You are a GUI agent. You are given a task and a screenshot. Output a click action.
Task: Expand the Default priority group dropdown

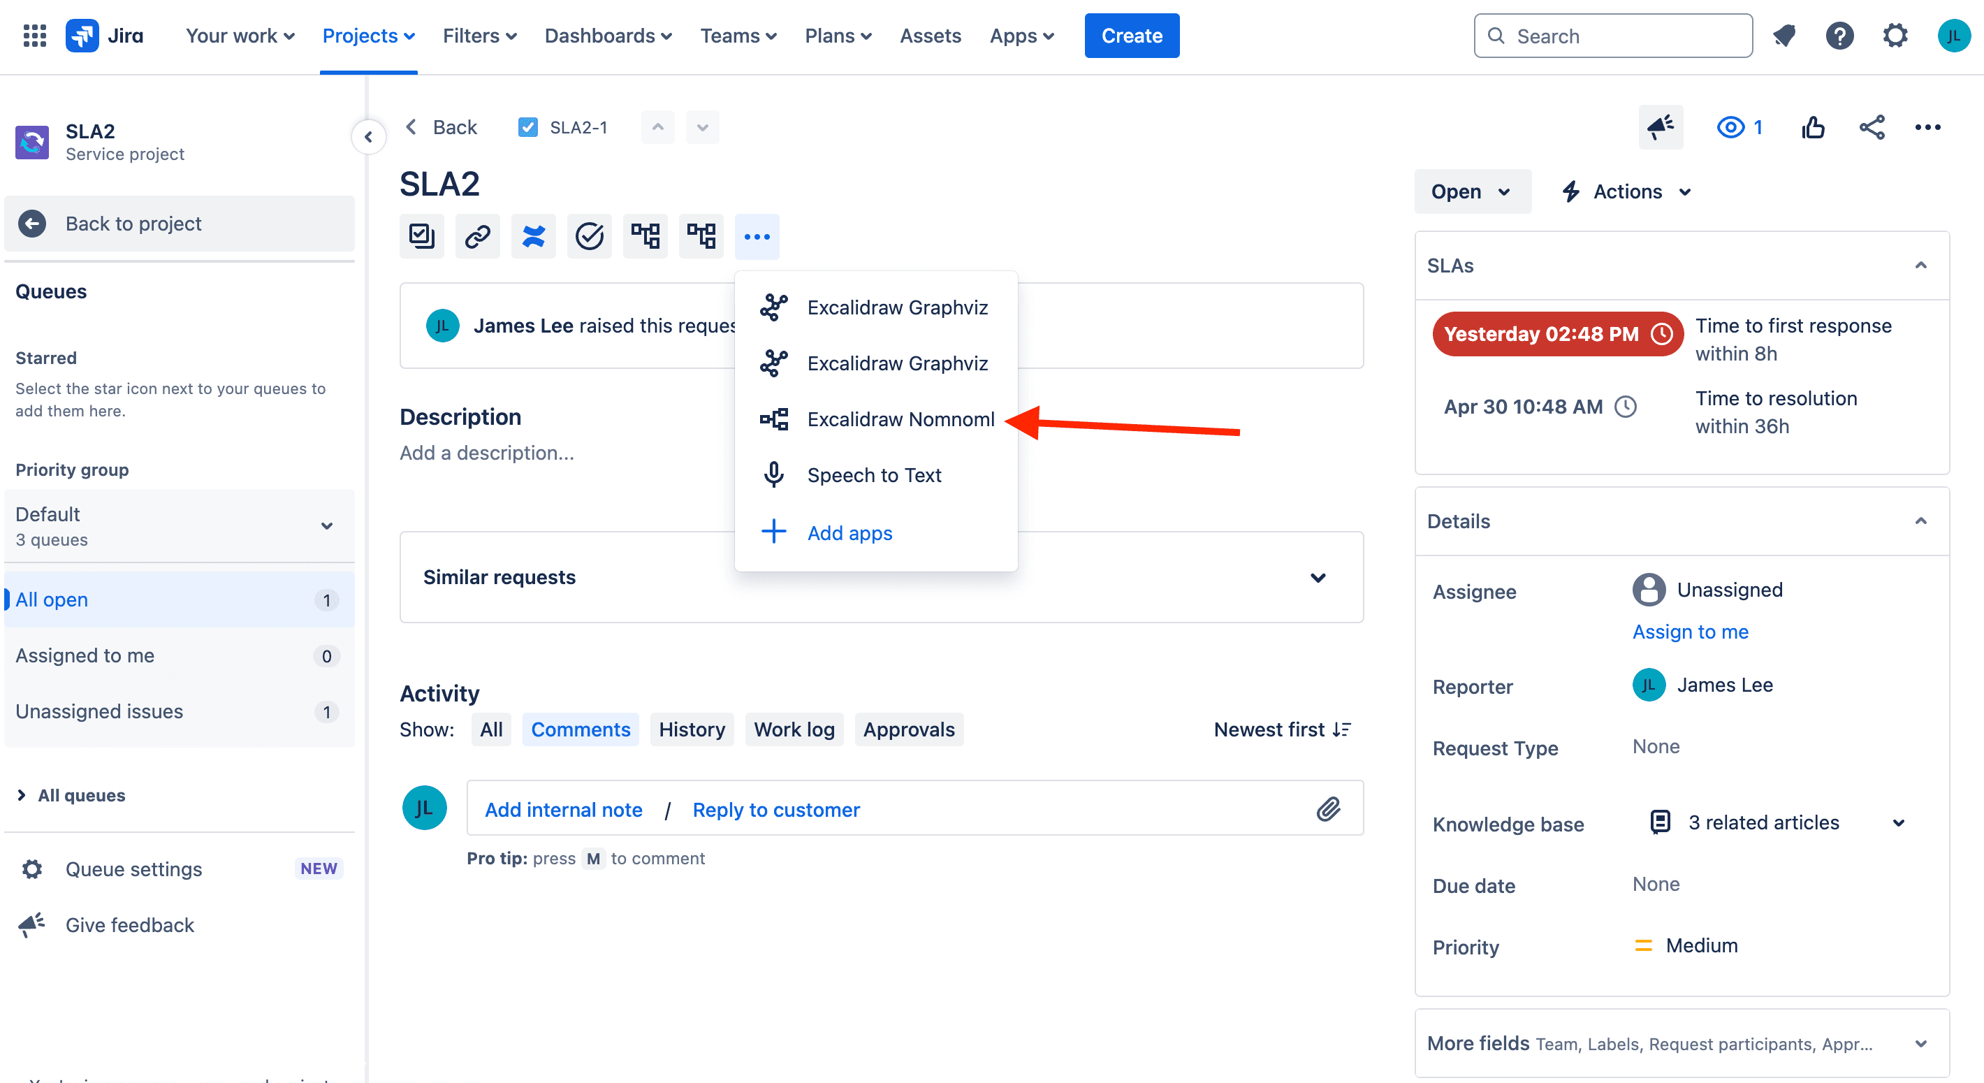coord(179,526)
